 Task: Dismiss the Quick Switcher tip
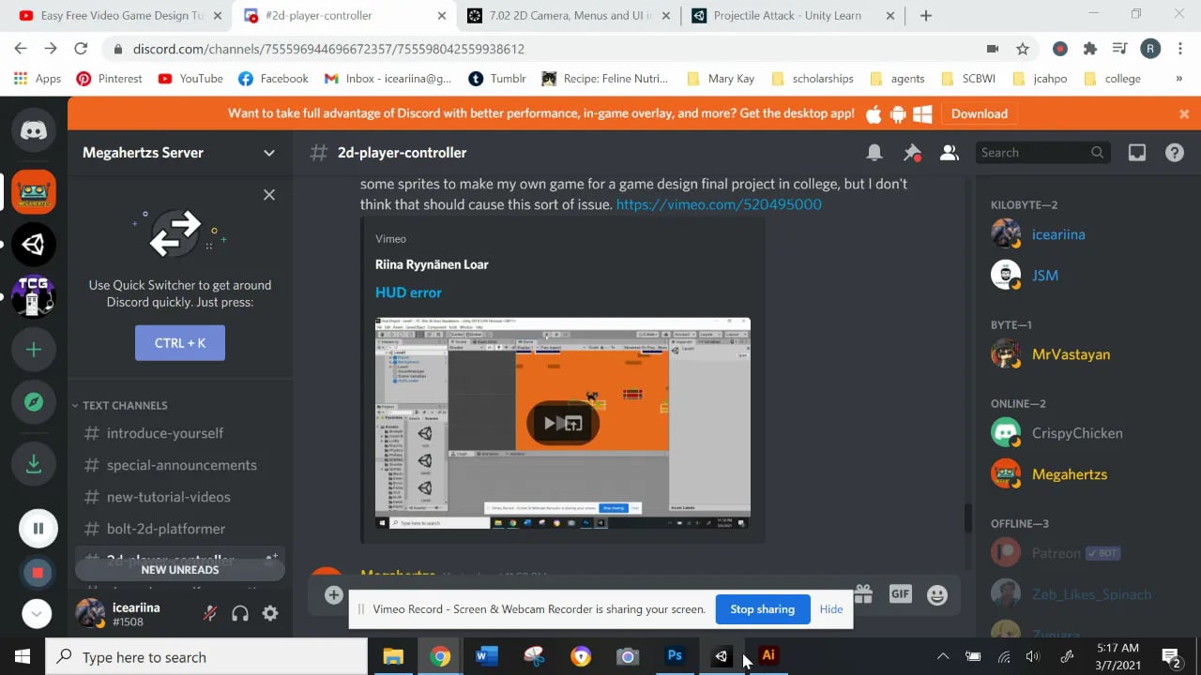[x=269, y=195]
